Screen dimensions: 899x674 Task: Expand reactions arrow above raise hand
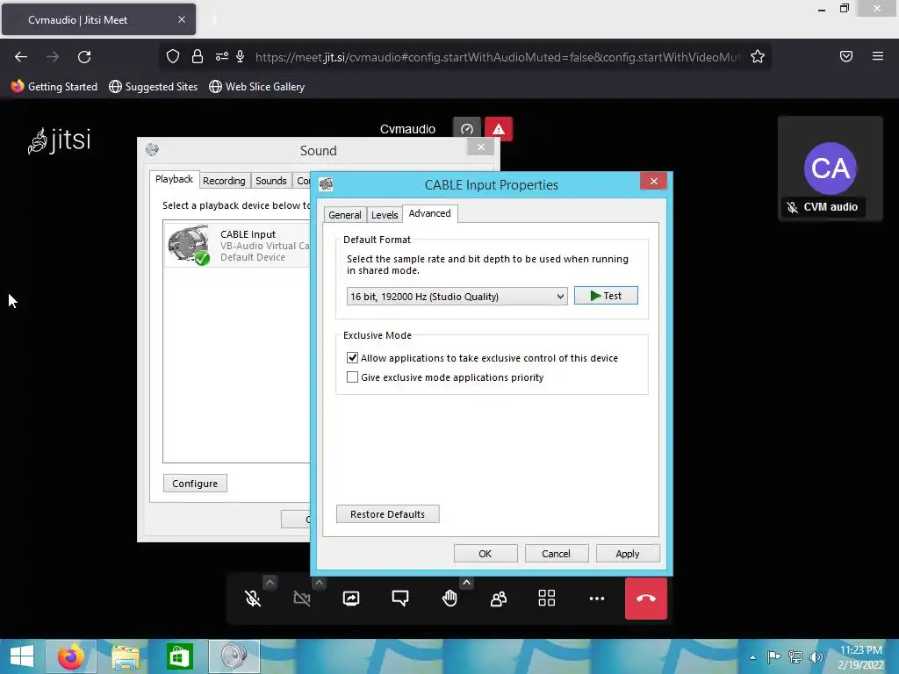click(467, 583)
